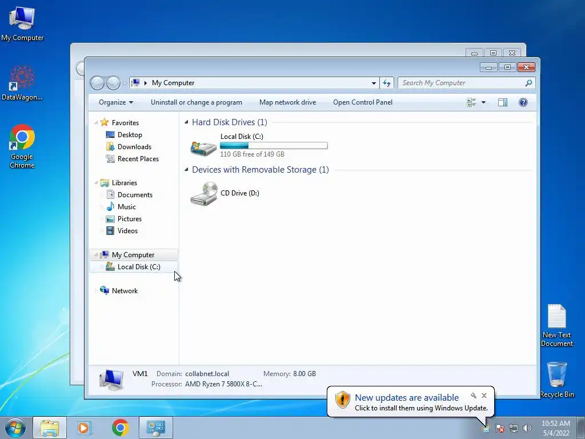Image resolution: width=585 pixels, height=439 pixels.
Task: Click the Libraries heading
Action: (x=124, y=183)
